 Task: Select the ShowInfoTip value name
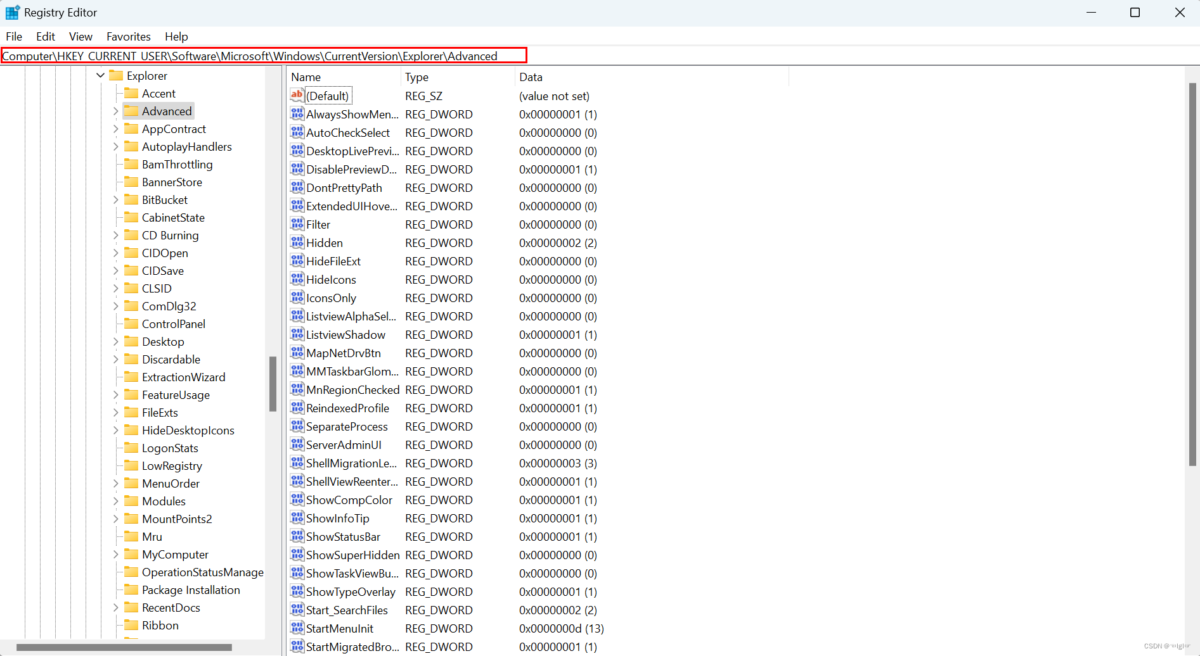338,518
